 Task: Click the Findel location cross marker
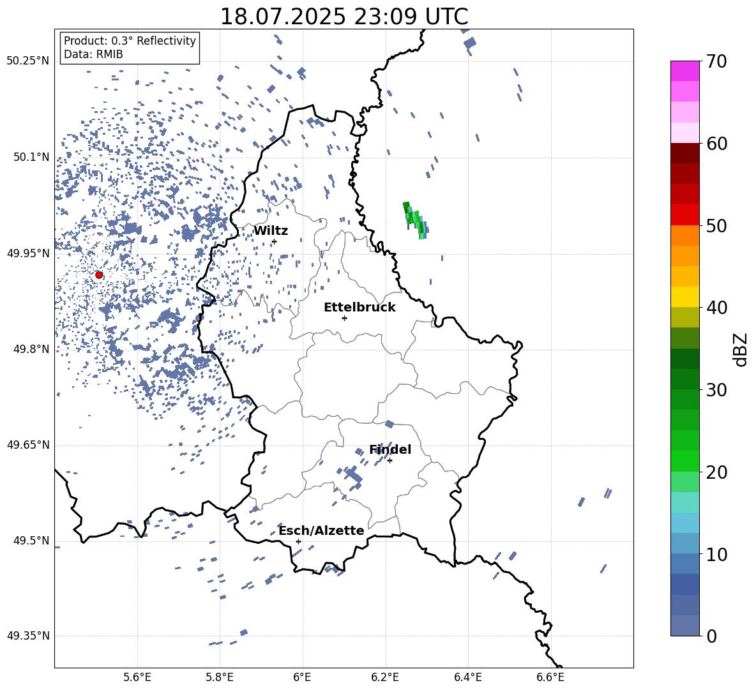(x=389, y=461)
